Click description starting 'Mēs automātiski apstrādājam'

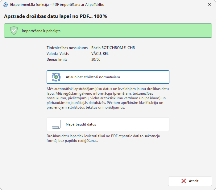click(x=108, y=98)
